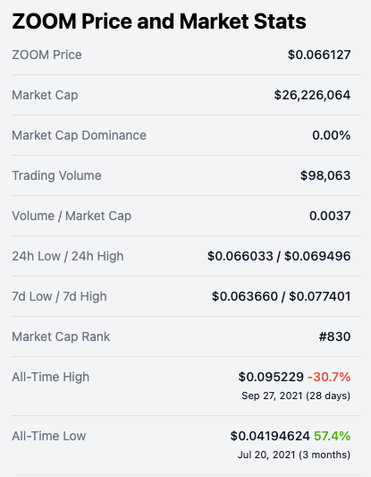This screenshot has height=477, width=371.
Task: Select the Volume / Market Cap label
Action: tap(72, 216)
